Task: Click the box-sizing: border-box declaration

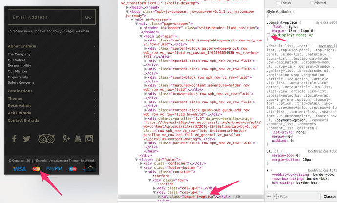Action: (x=295, y=183)
